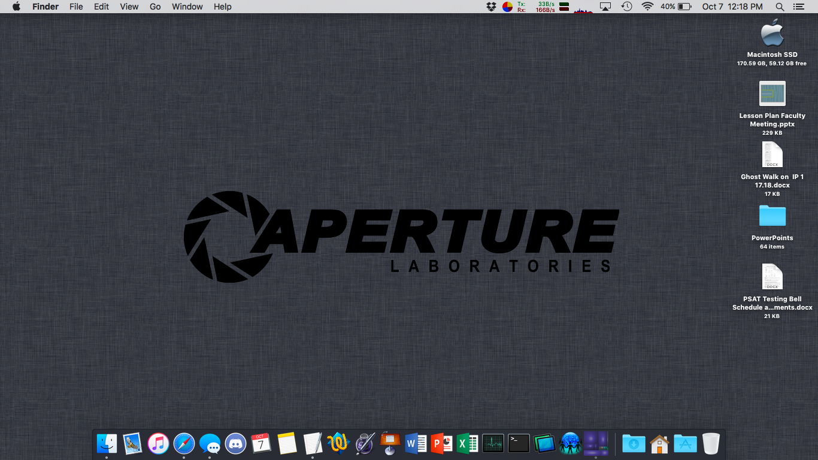Open the blue globe people app
This screenshot has height=460, width=818.
click(570, 443)
